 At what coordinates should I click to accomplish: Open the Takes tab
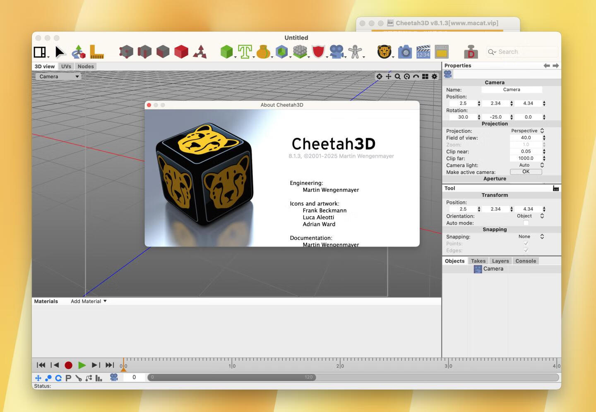pos(478,261)
